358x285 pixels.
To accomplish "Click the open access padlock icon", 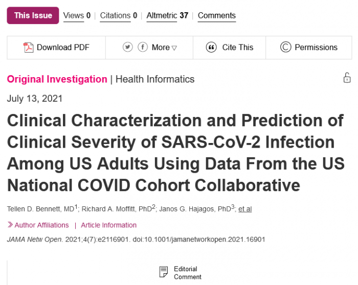I will point(347,78).
